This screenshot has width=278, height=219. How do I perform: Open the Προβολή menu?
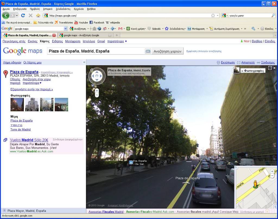pos(35,9)
